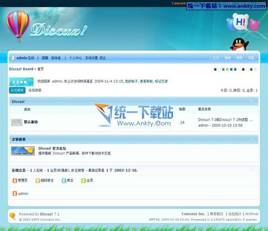Select the teal style swatch
The image size is (268, 231).
[x=224, y=69]
